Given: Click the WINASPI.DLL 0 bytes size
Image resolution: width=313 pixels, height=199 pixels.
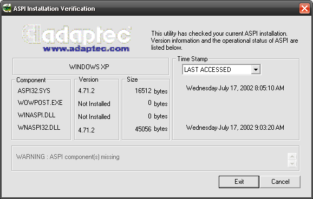Looking at the screenshot, I should (158, 116).
